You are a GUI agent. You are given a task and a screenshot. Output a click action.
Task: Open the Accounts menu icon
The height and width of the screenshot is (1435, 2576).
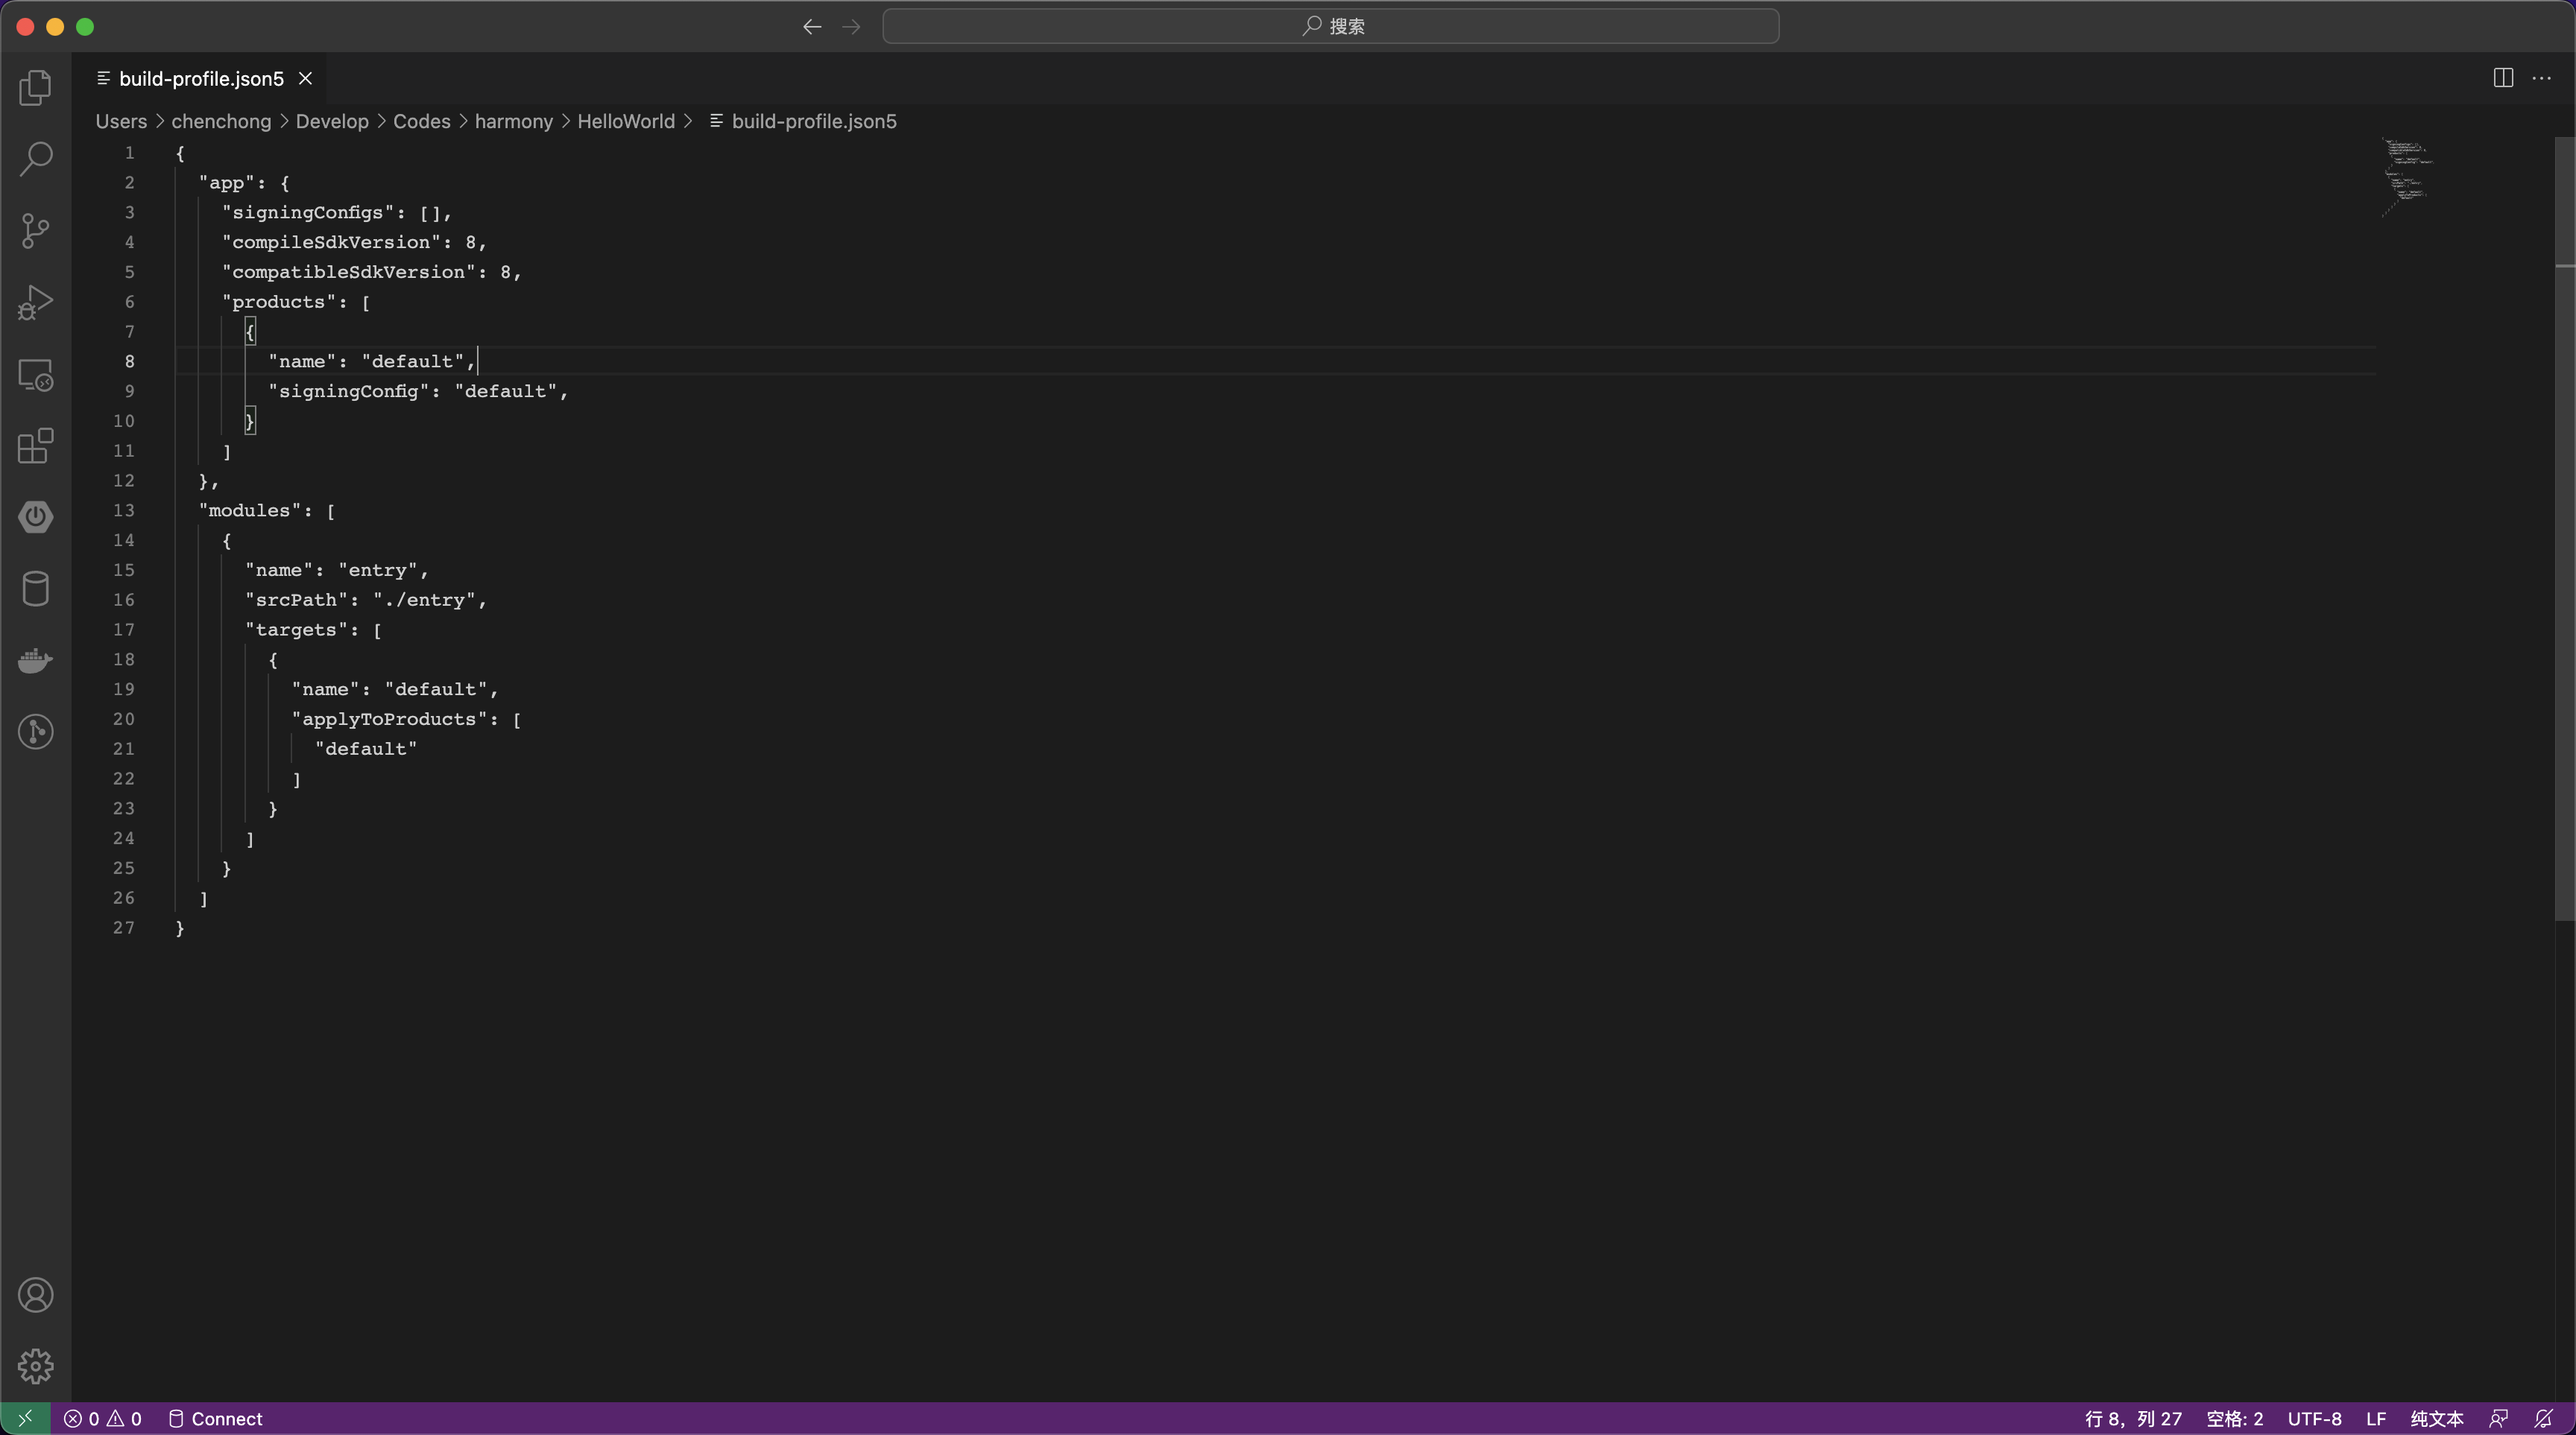point(36,1295)
